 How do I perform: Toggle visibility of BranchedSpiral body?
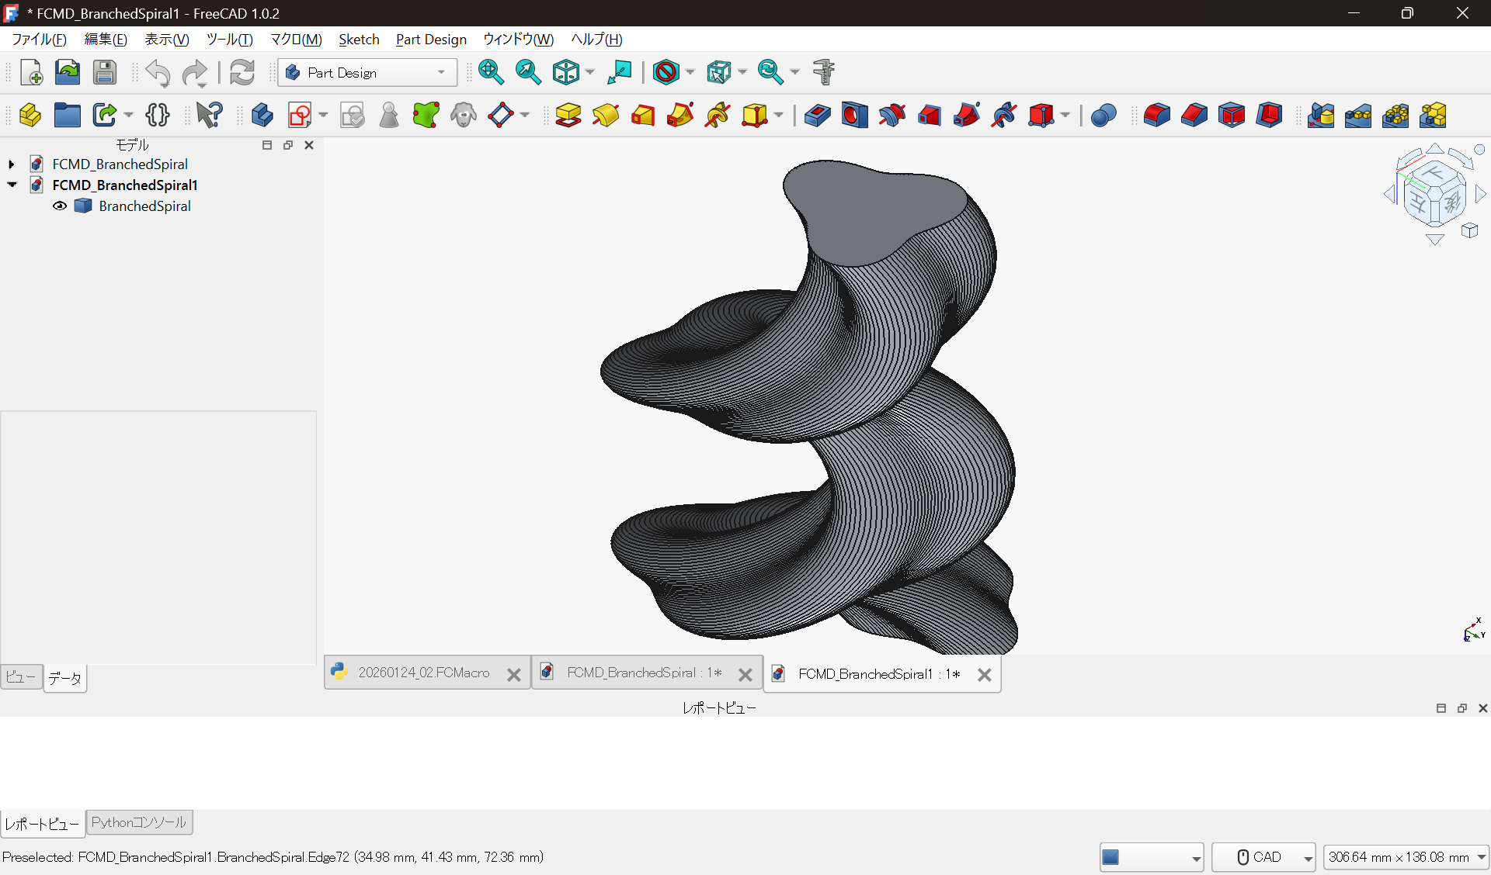tap(60, 206)
